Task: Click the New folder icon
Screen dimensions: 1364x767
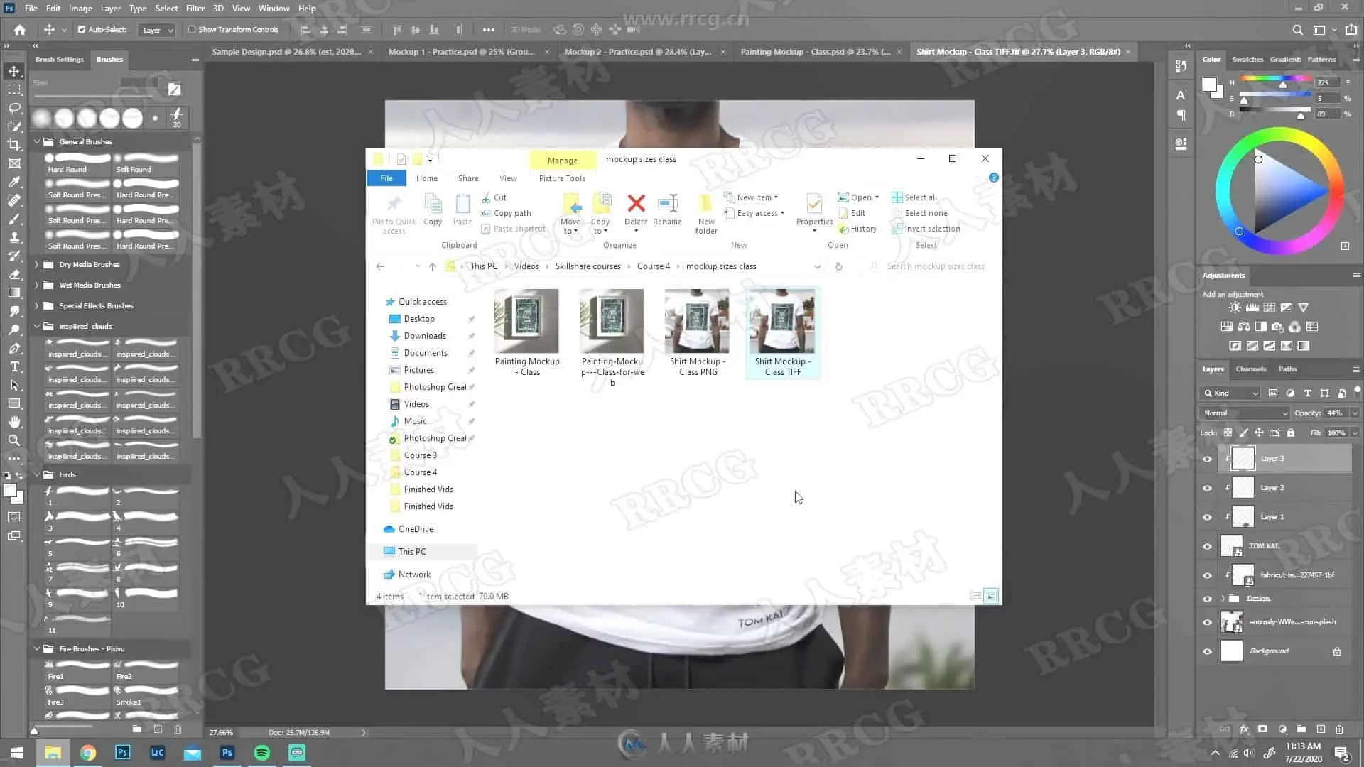Action: click(x=705, y=206)
